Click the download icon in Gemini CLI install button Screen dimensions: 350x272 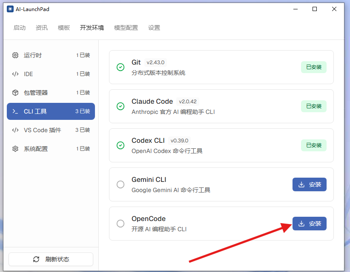coord(301,184)
